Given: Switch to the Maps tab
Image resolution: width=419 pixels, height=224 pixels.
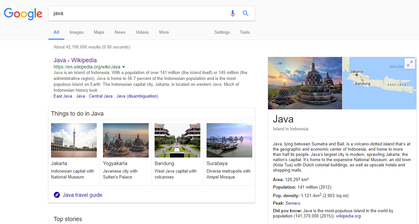Looking at the screenshot, I should (x=99, y=32).
